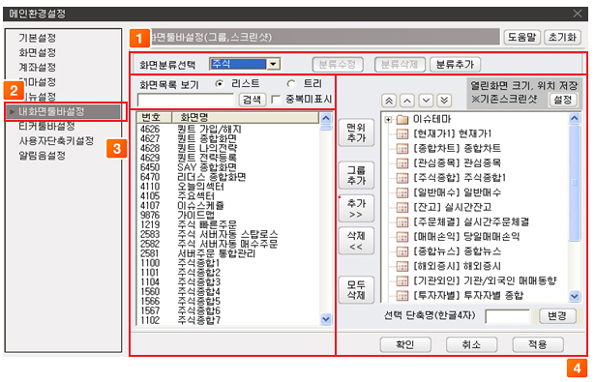The height and width of the screenshot is (382, 595).
Task: Click the 화면명 column header
Action: tap(245, 117)
